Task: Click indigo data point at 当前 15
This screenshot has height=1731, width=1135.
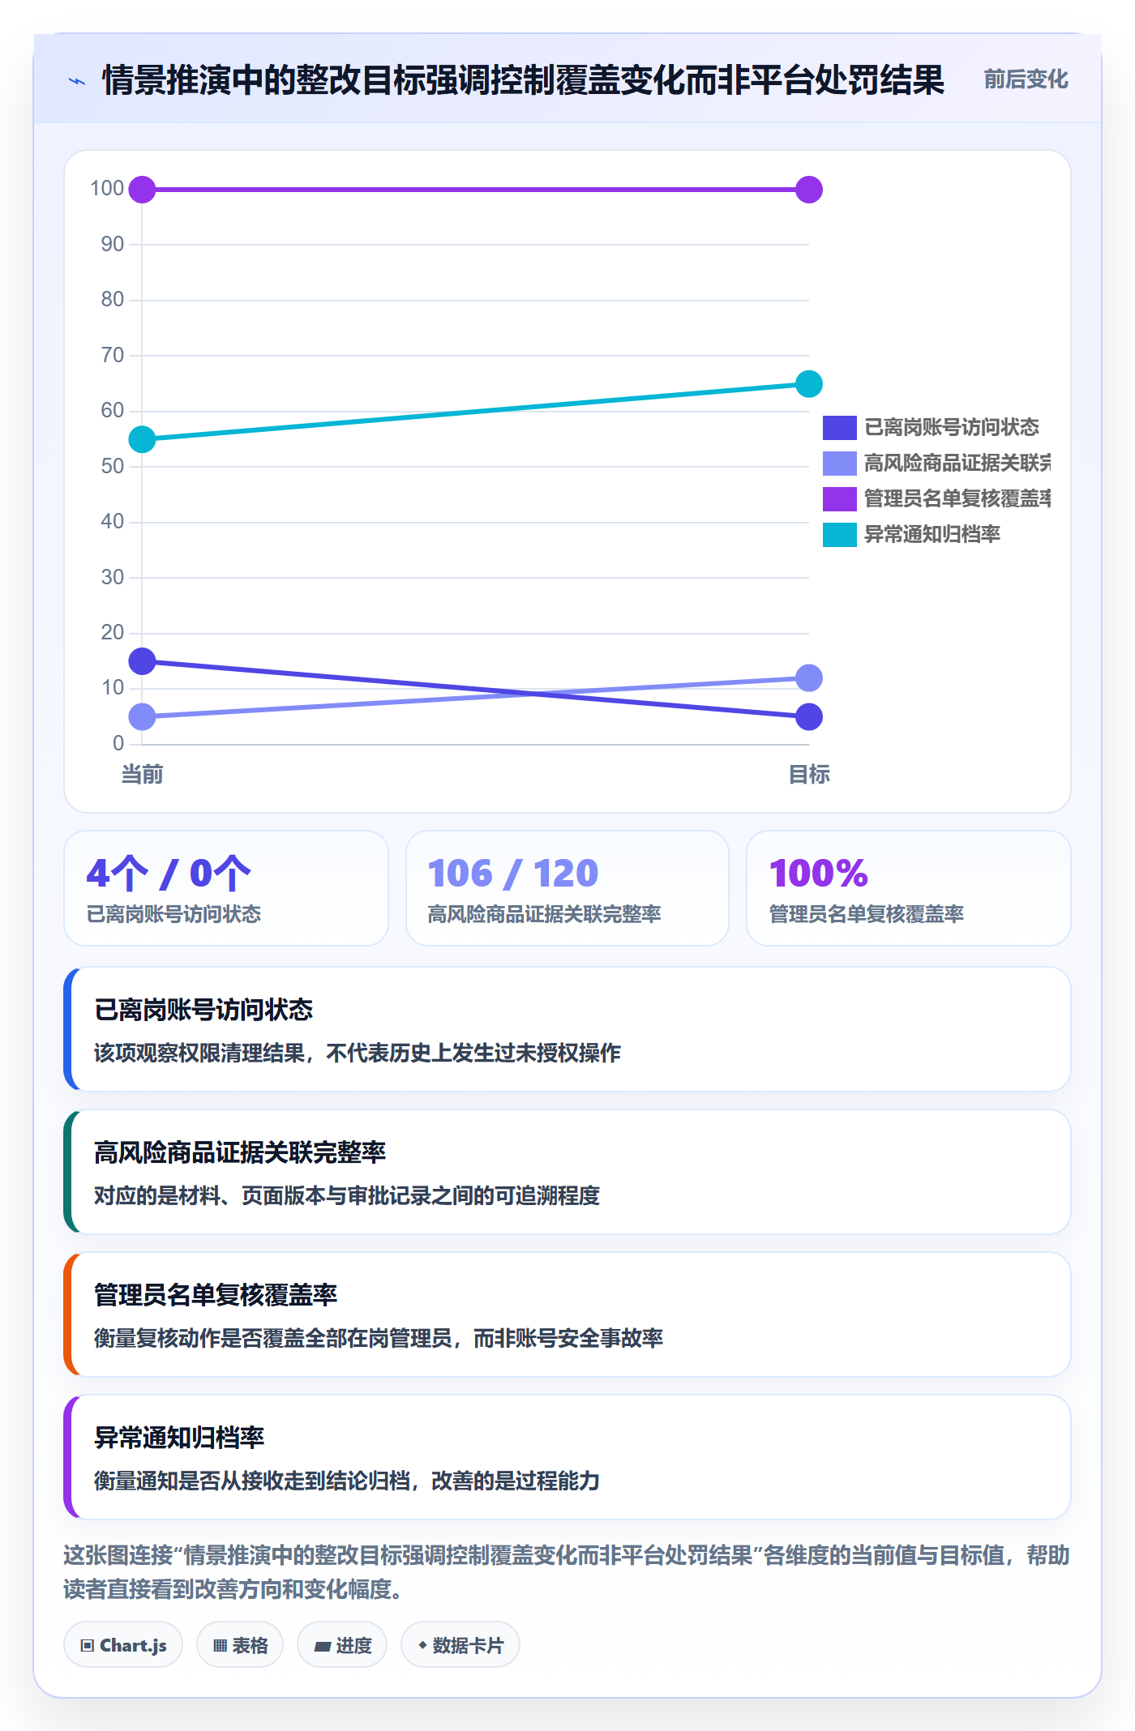Action: pos(142,661)
